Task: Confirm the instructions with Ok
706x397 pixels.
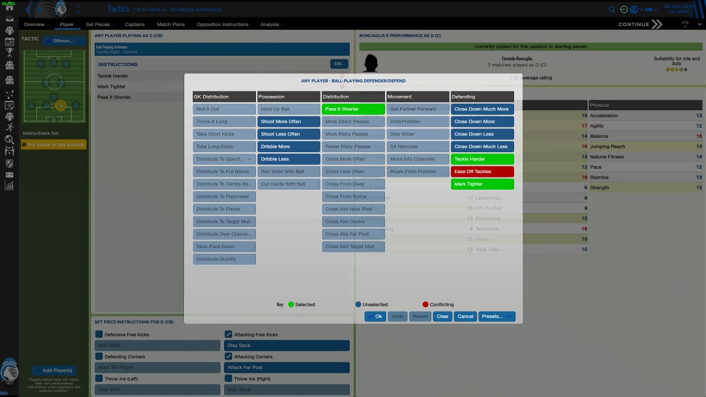Action: coord(375,316)
